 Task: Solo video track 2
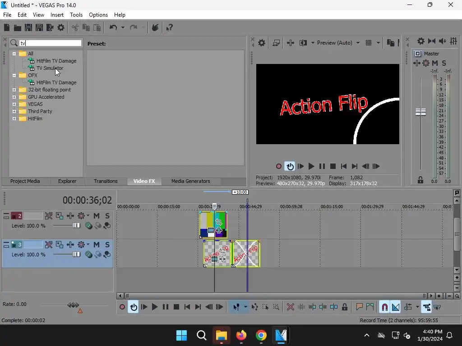pos(107,216)
